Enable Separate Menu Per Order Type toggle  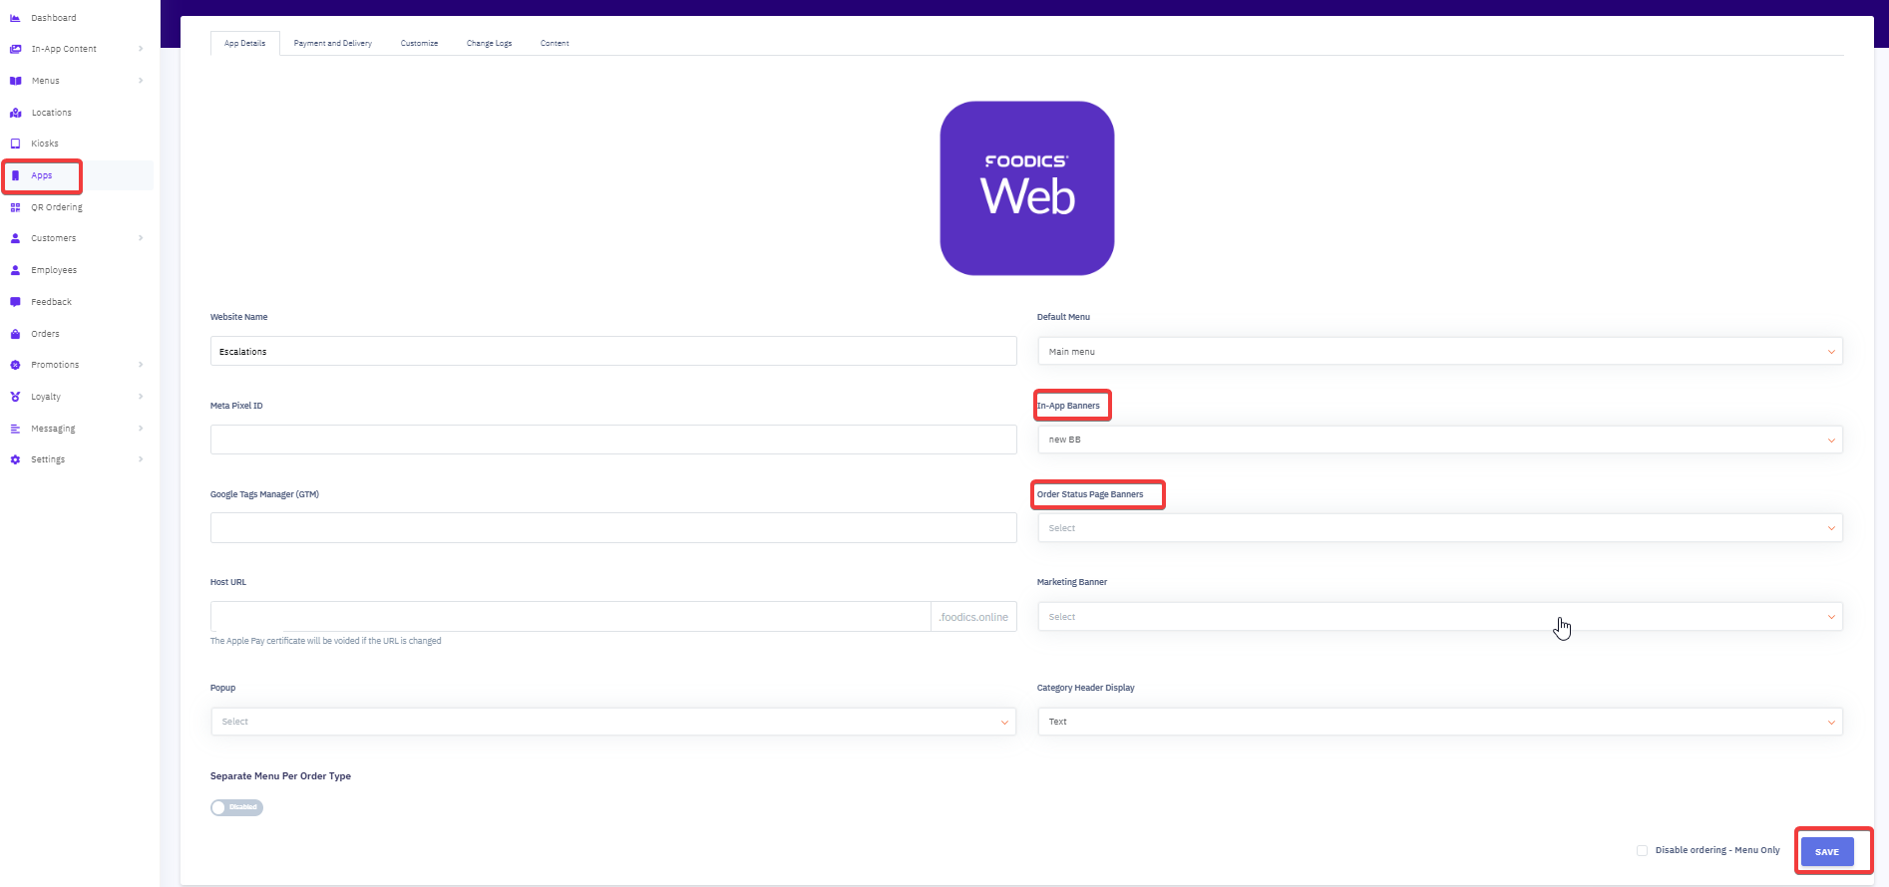(x=236, y=807)
